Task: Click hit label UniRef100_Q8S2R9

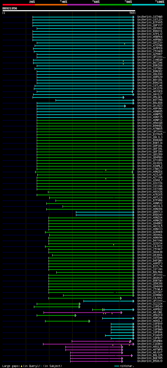Action: (150, 154)
